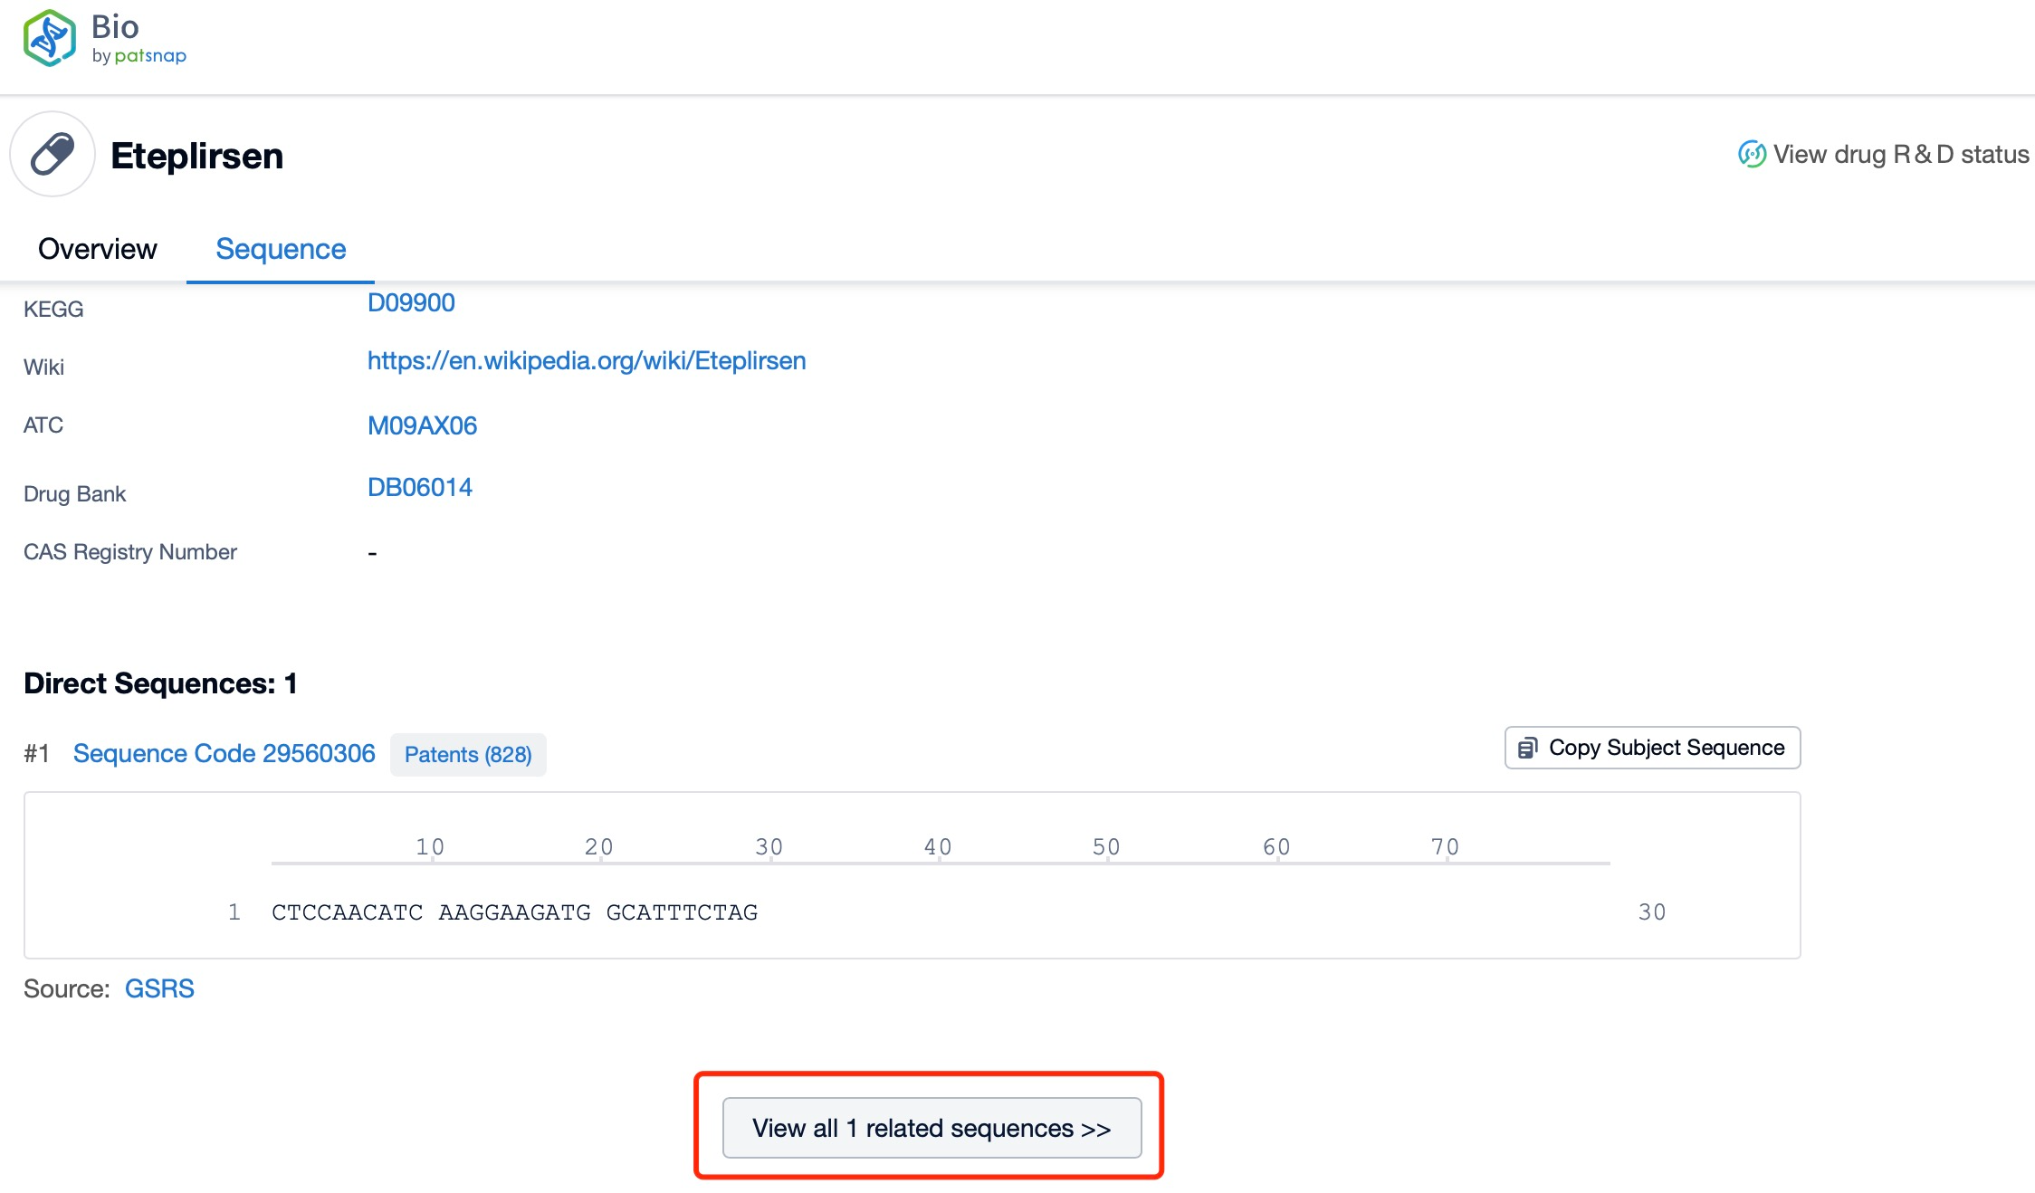Click the copy icon in Copy Subject Sequence

coord(1527,748)
